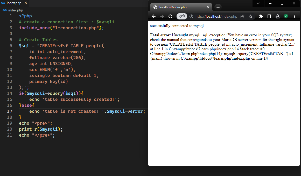Expand the tab search chevron in browser
Screen dimensions: 301x176
click(258, 3)
